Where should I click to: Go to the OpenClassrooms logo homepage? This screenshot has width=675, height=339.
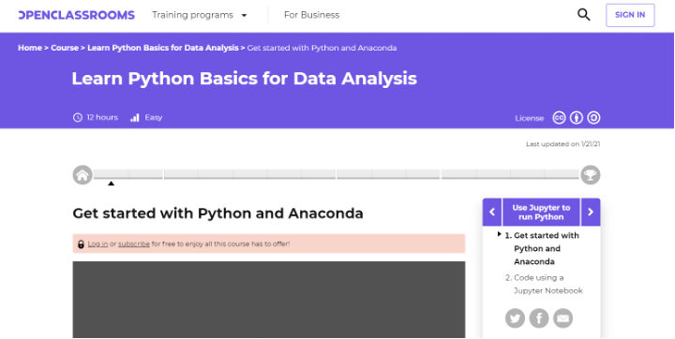[77, 15]
